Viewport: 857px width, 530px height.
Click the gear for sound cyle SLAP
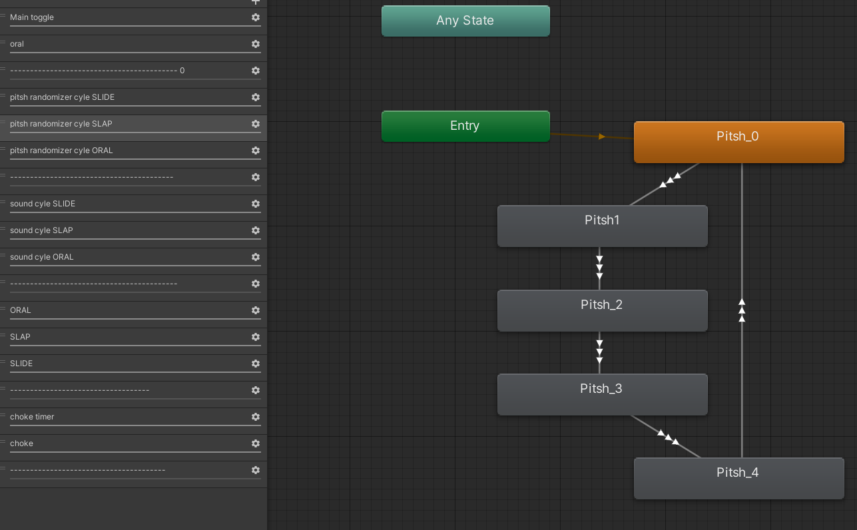[256, 230]
